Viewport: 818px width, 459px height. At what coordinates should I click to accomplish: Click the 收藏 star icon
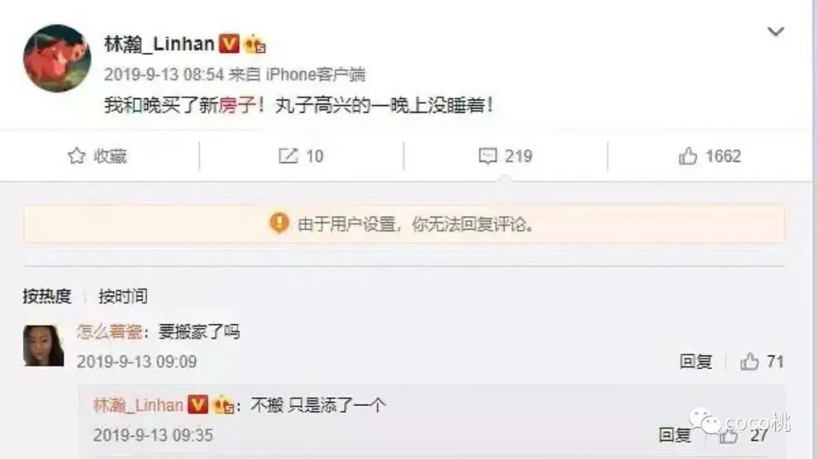click(76, 156)
